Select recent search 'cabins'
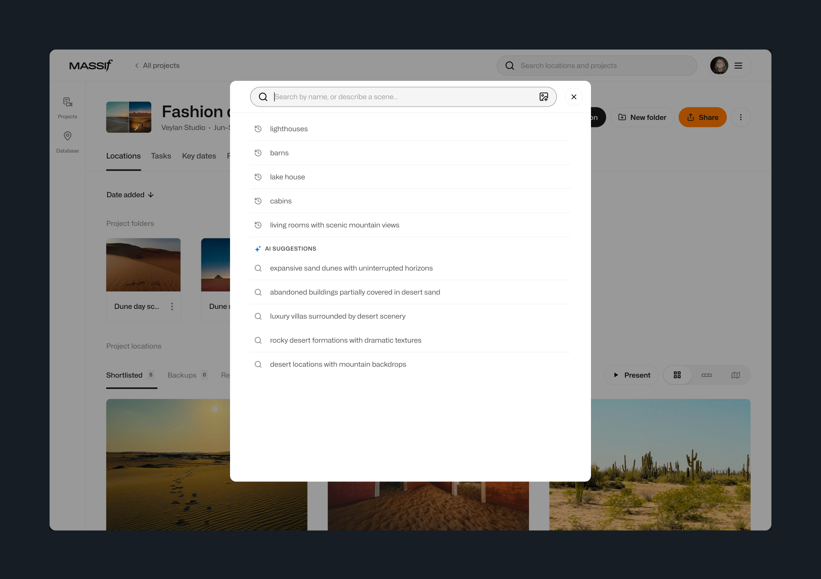The height and width of the screenshot is (579, 821). pyautogui.click(x=410, y=201)
